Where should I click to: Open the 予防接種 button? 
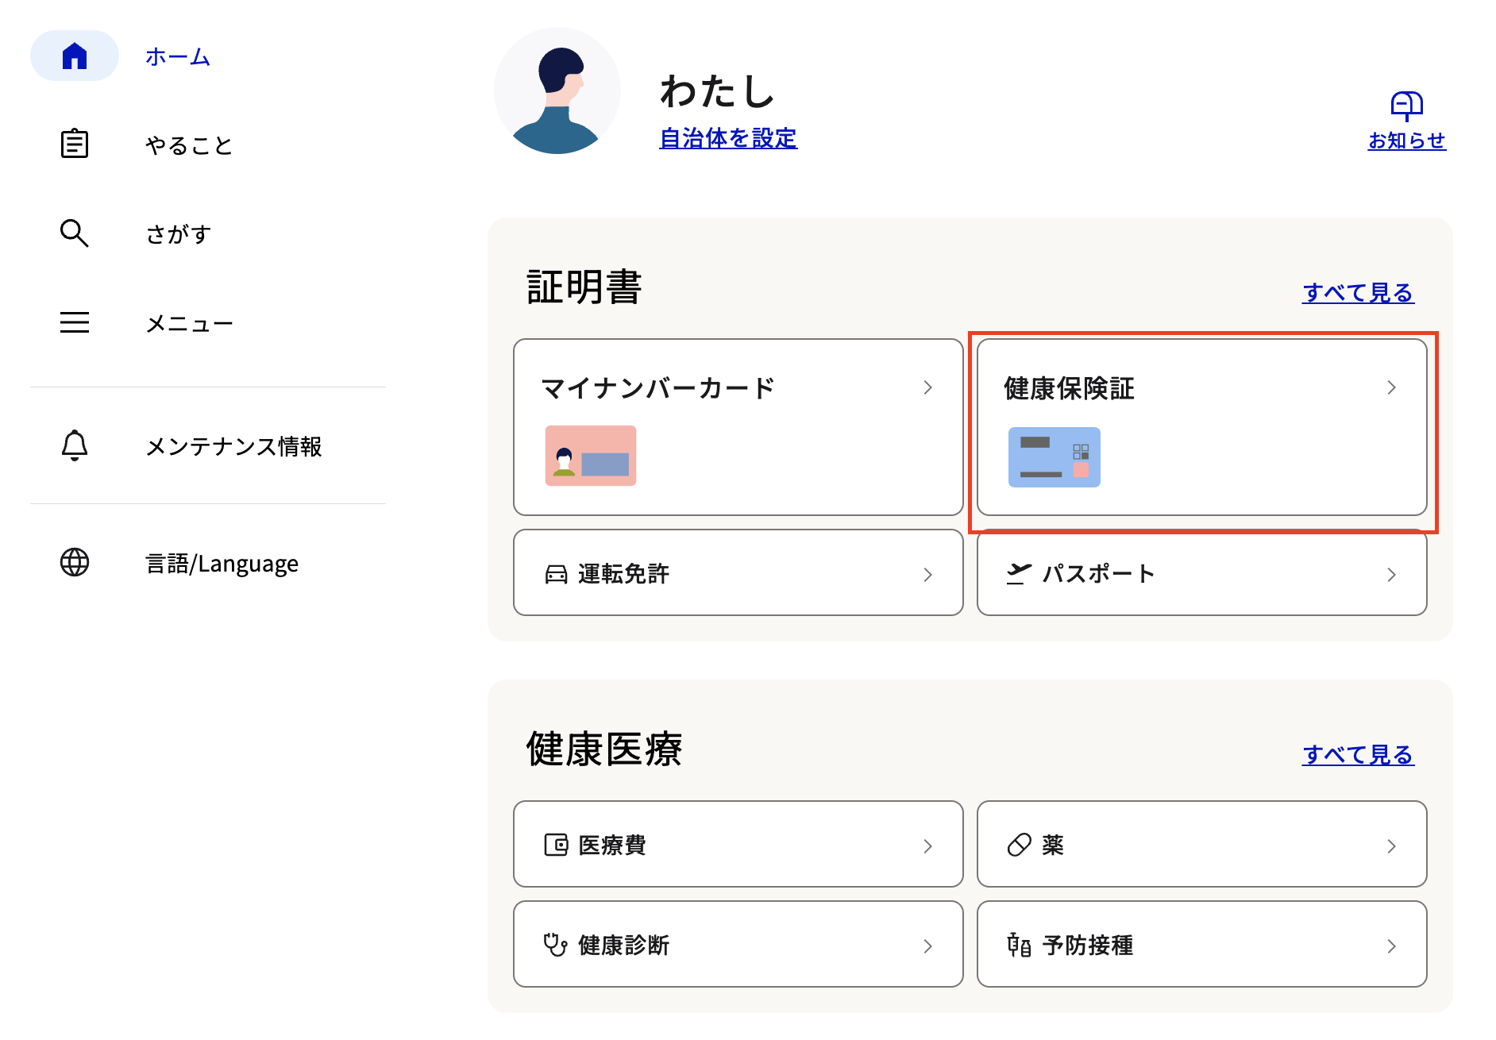[1202, 944]
